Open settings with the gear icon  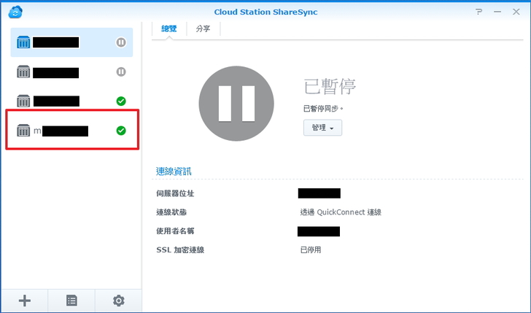(118, 301)
